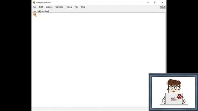Open the Browse menu
Viewport: 198px width, 111px height.
pos(49,7)
